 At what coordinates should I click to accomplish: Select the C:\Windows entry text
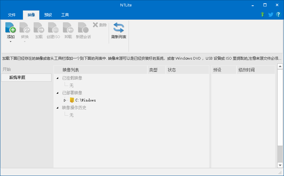point(85,100)
